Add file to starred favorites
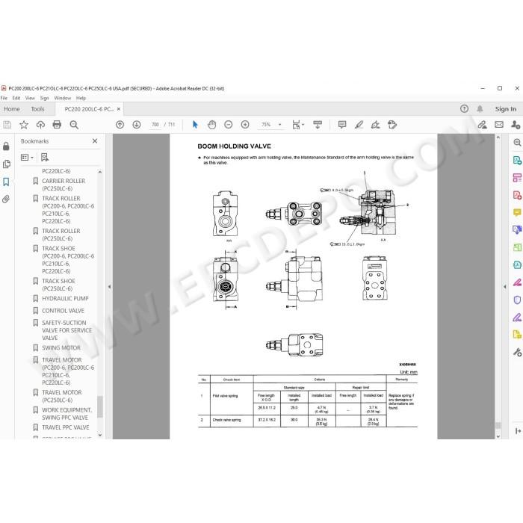 click(24, 125)
